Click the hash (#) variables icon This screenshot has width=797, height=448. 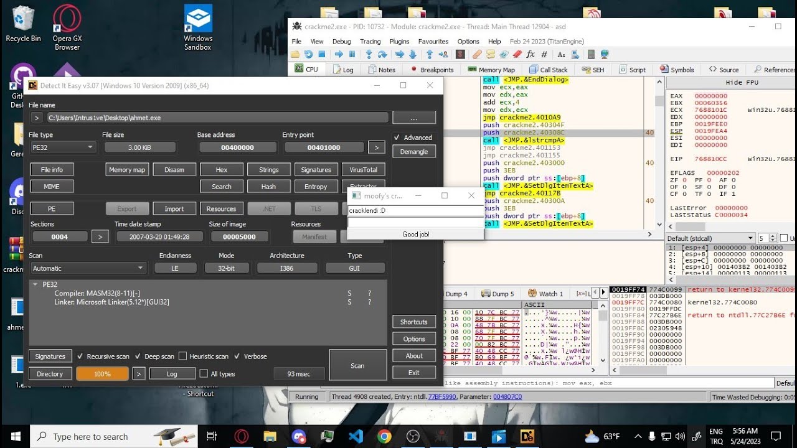[544, 54]
